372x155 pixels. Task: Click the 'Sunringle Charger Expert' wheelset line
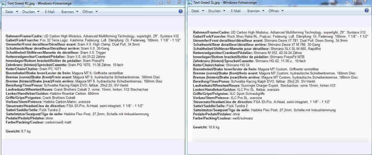point(264,85)
